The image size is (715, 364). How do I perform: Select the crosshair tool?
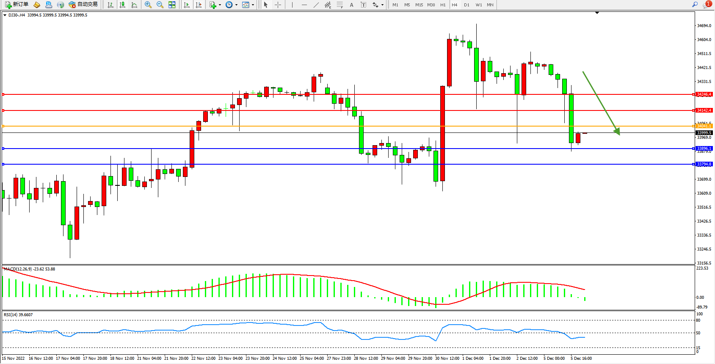tap(278, 5)
